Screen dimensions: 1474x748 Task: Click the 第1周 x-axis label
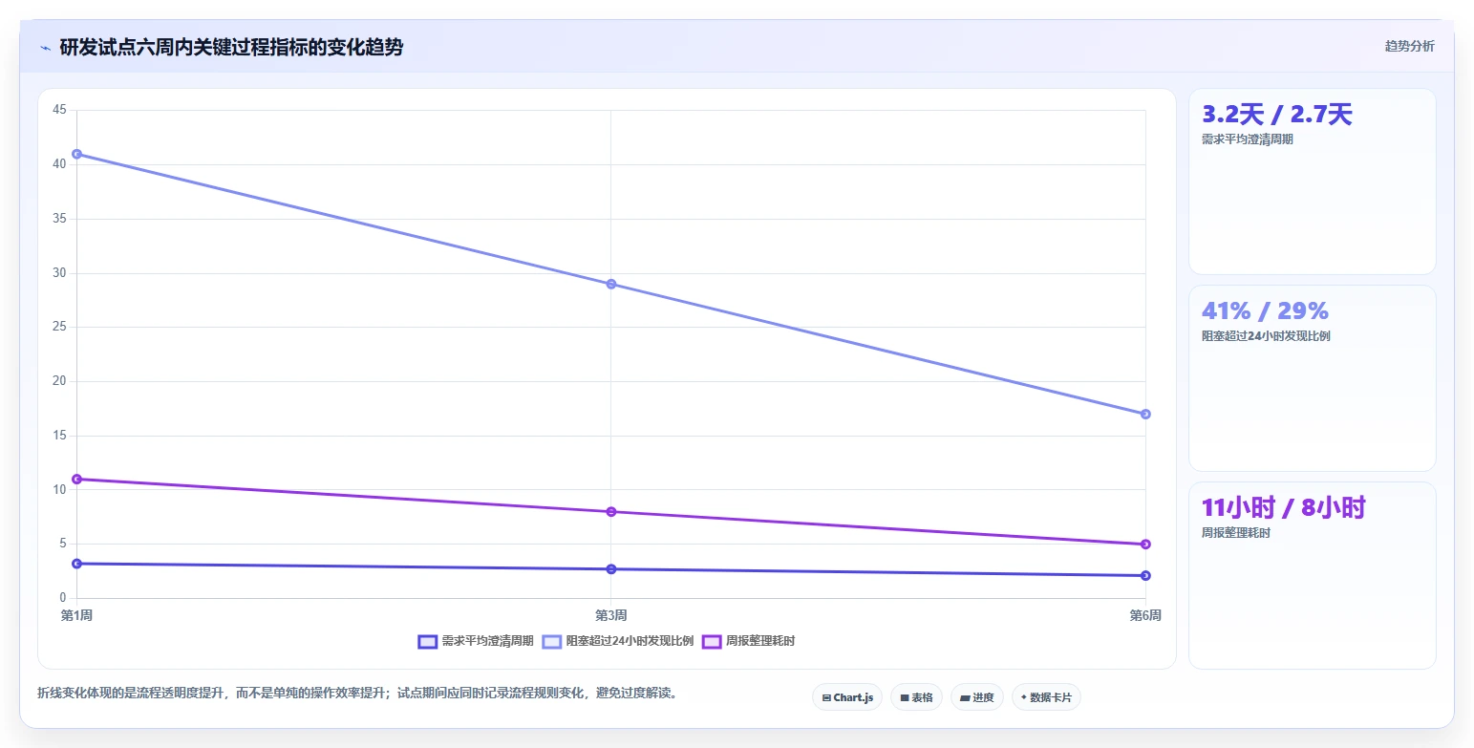pyautogui.click(x=76, y=615)
